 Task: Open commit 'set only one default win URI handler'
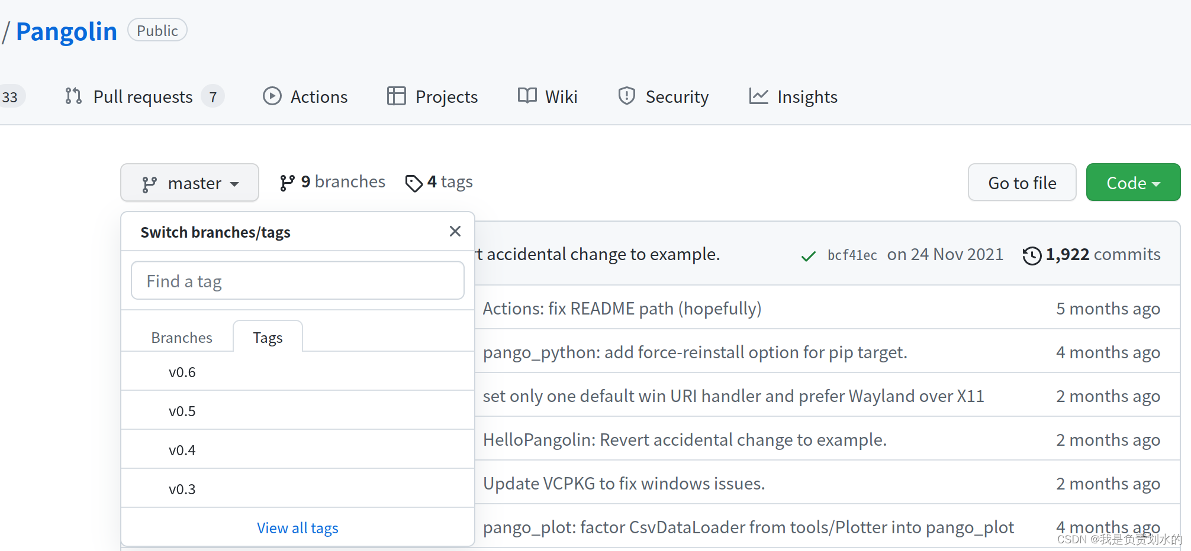pyautogui.click(x=733, y=396)
